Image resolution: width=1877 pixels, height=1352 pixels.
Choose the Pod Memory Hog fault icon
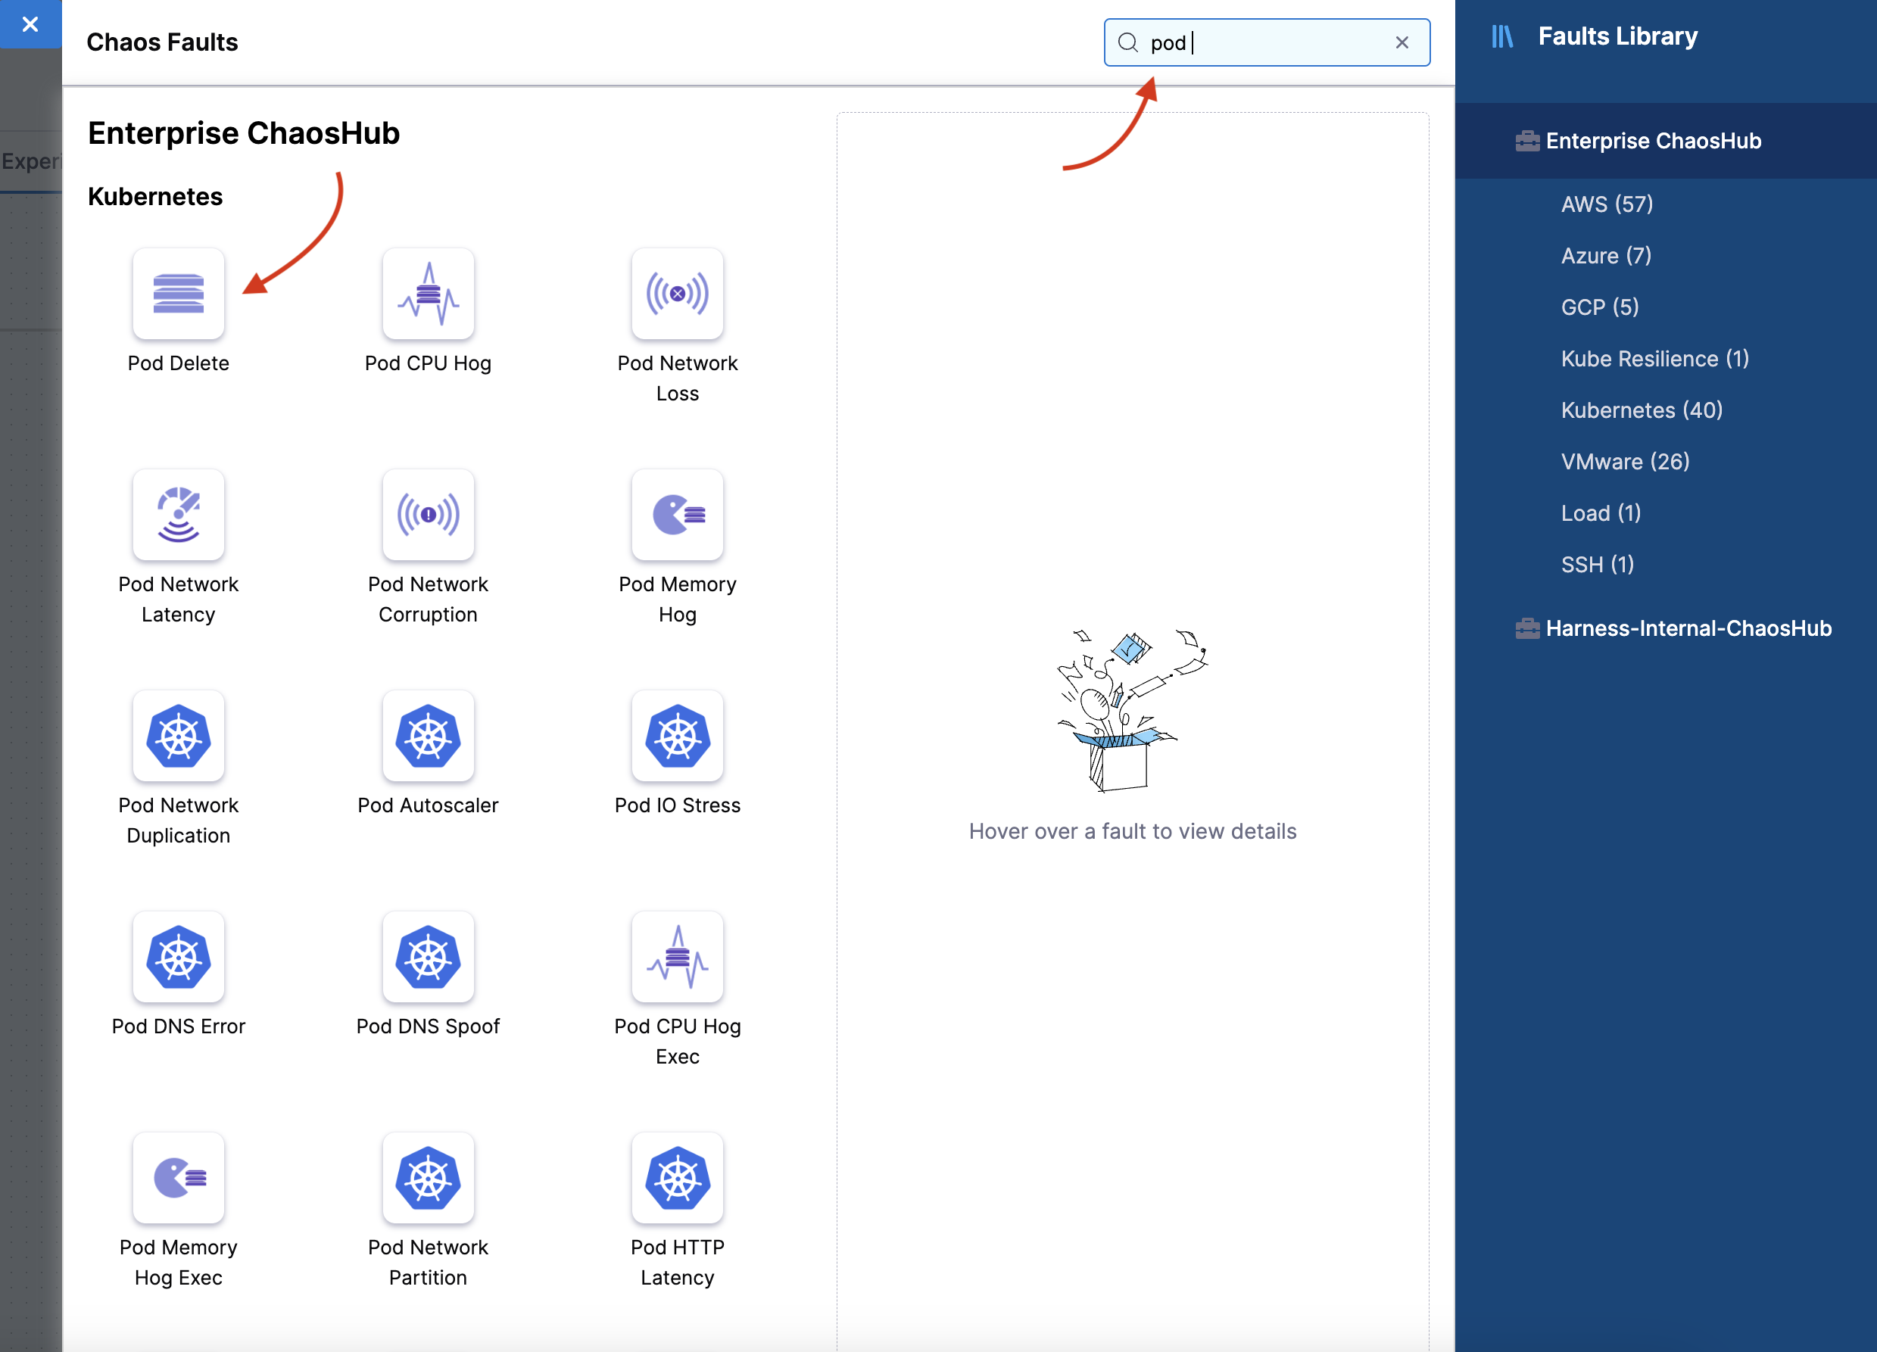click(x=677, y=515)
